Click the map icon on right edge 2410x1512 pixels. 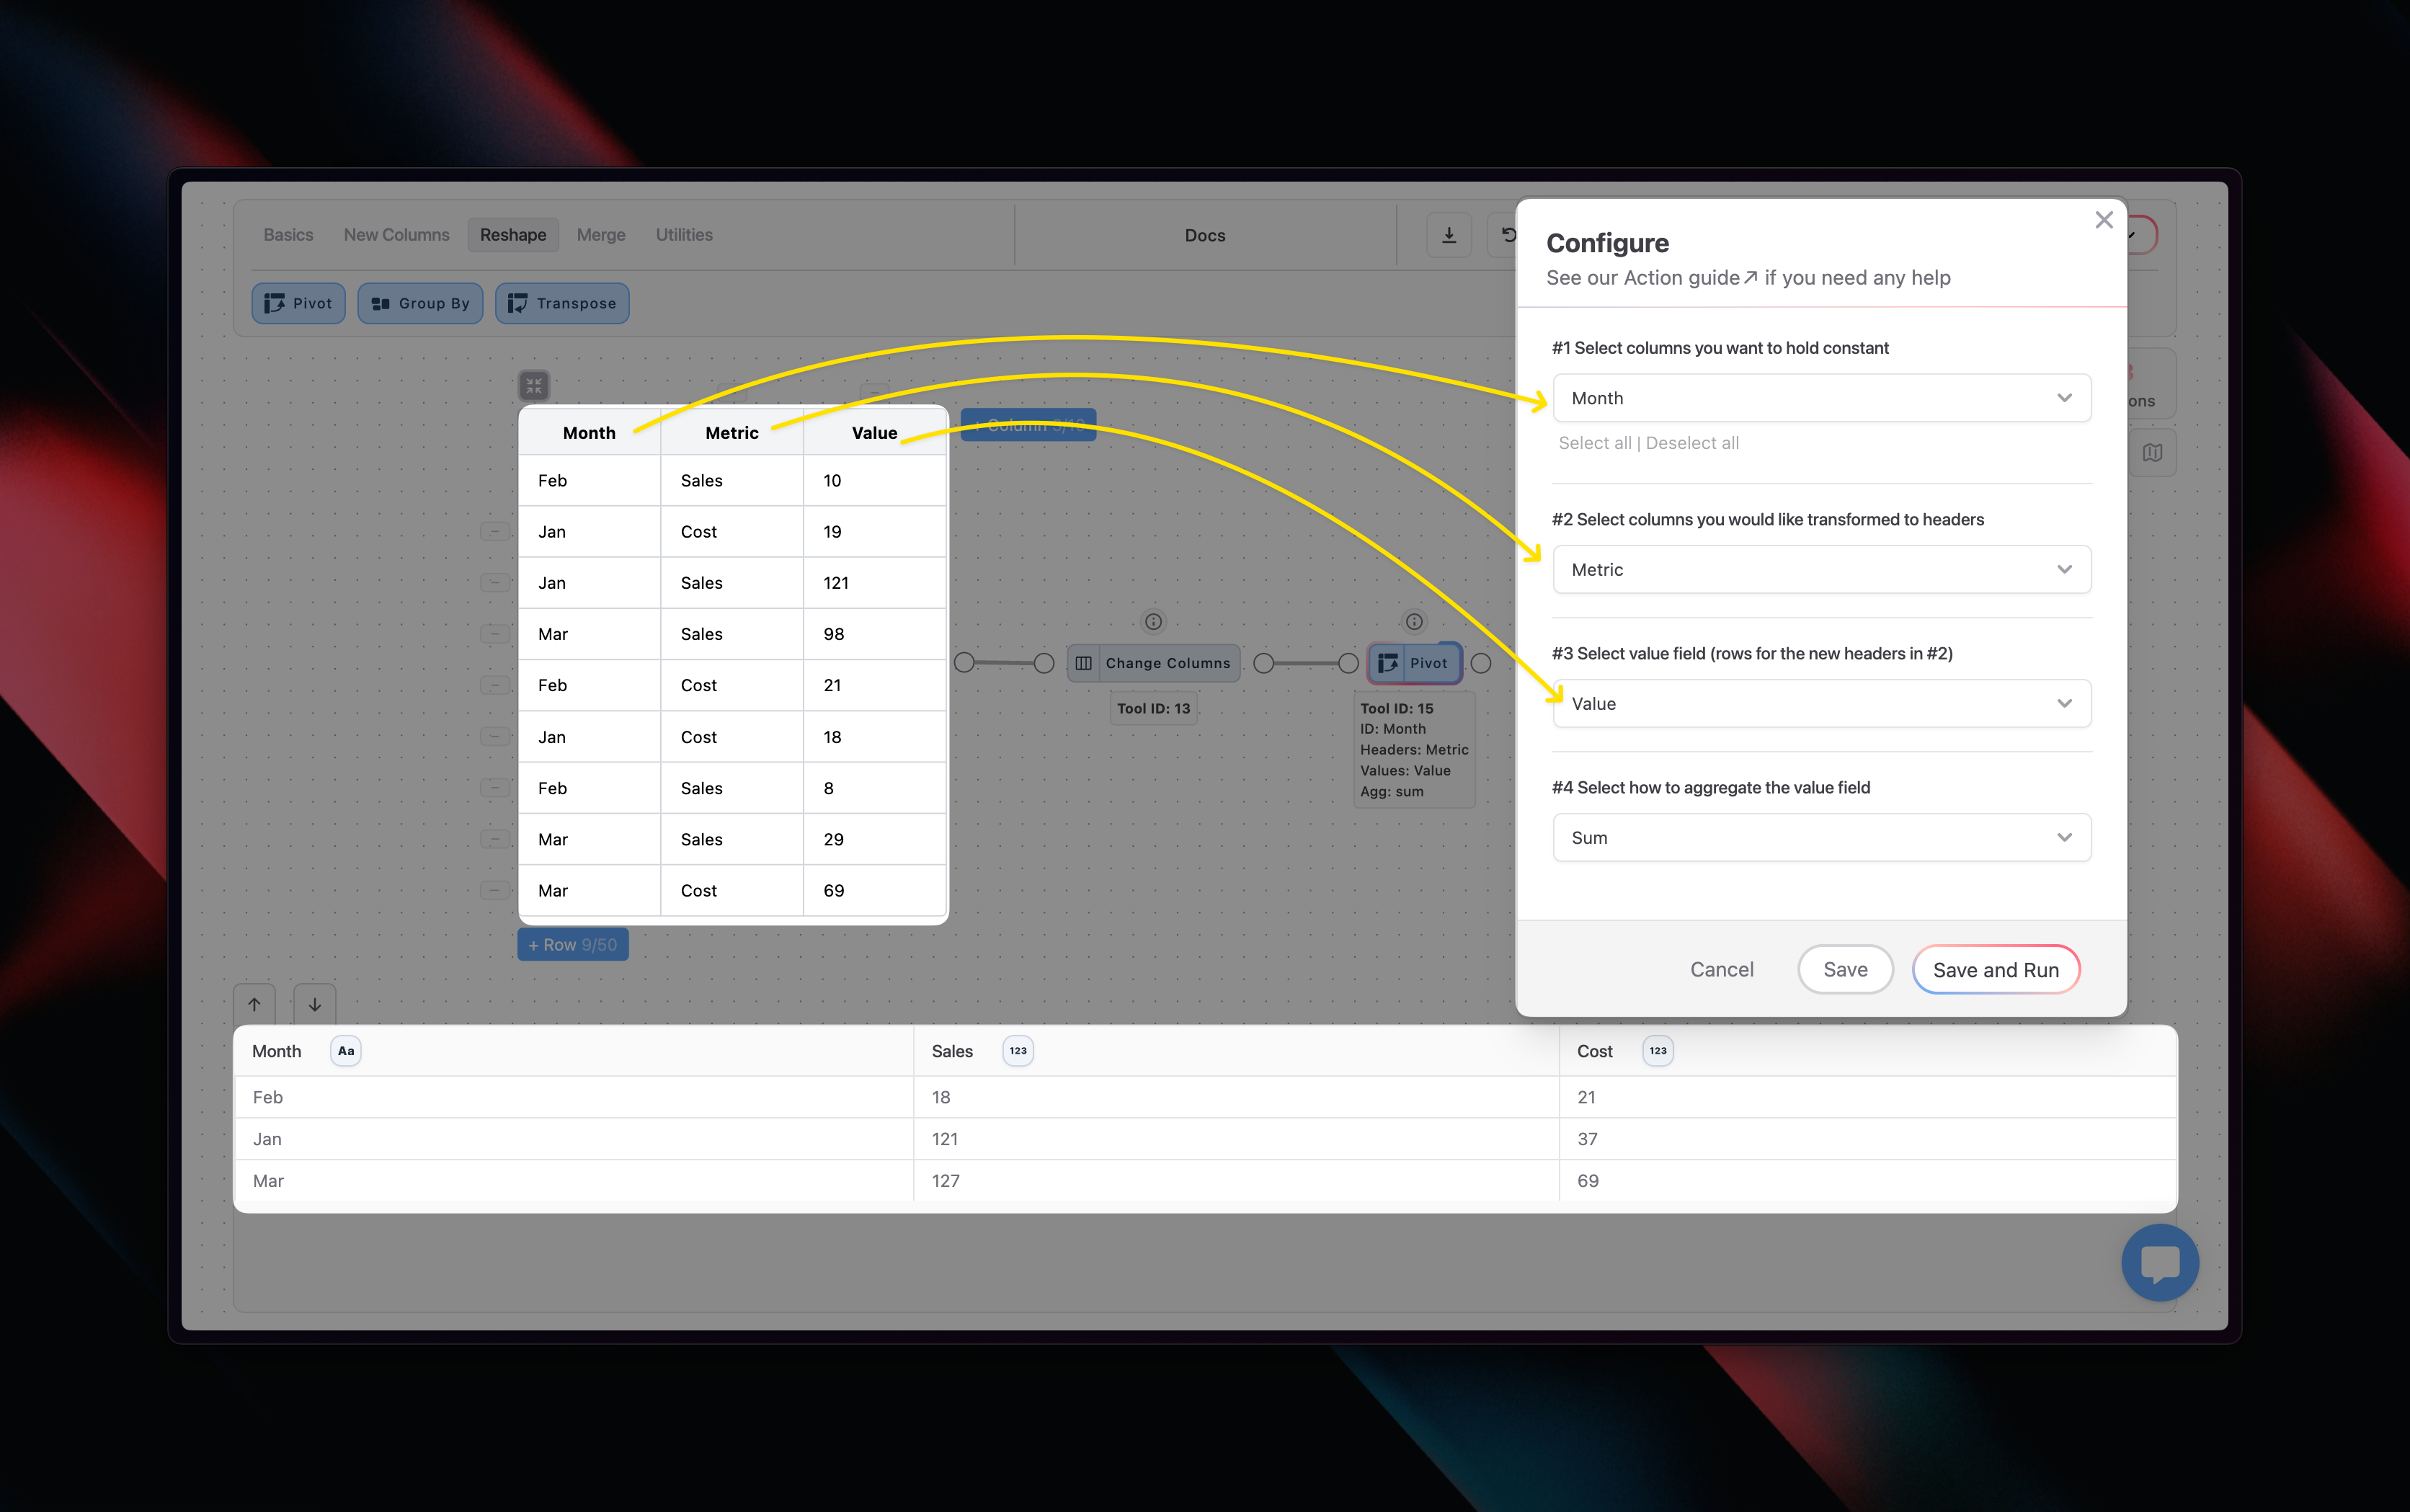pos(2152,453)
